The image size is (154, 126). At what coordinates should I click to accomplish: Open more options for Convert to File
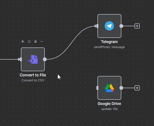point(42,41)
